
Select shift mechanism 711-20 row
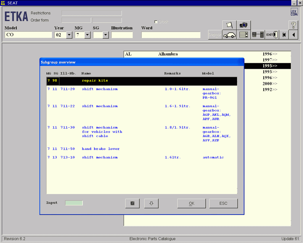[142, 93]
